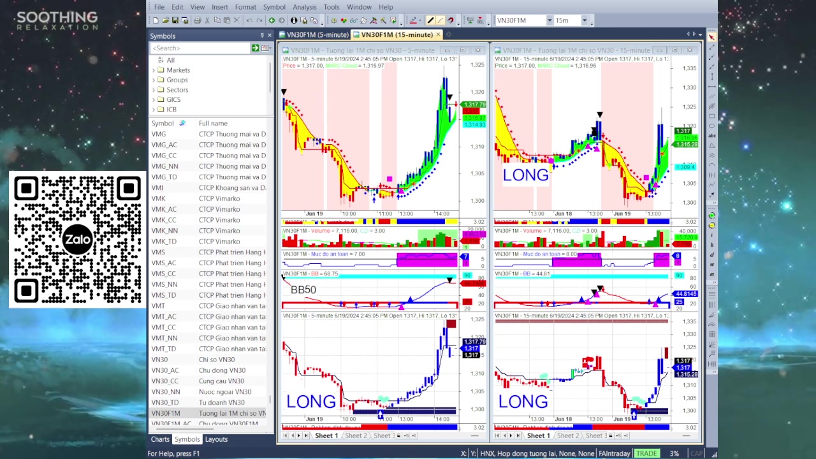Click the print icon in toolbar
816x459 pixels.
point(197,20)
